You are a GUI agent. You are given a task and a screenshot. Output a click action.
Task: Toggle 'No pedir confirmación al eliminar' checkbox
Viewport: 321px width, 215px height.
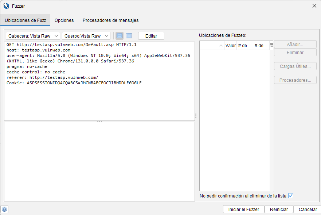pyautogui.click(x=290, y=196)
